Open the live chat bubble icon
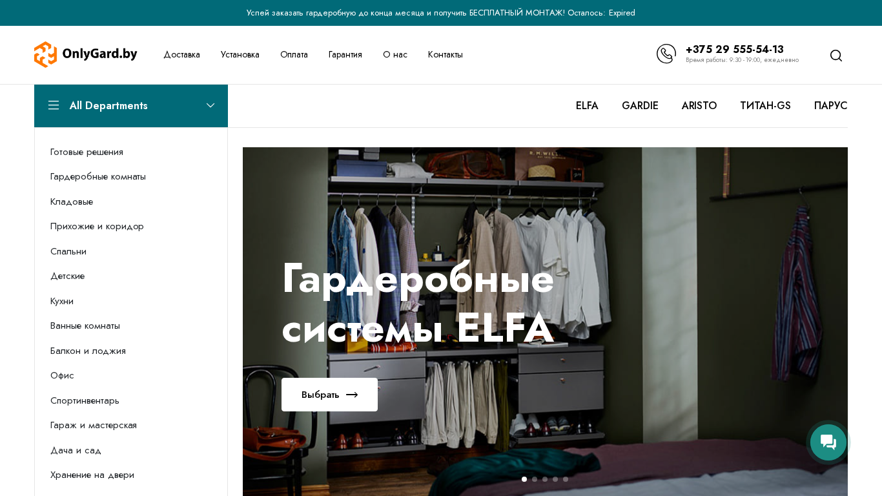Image resolution: width=882 pixels, height=496 pixels. [828, 442]
